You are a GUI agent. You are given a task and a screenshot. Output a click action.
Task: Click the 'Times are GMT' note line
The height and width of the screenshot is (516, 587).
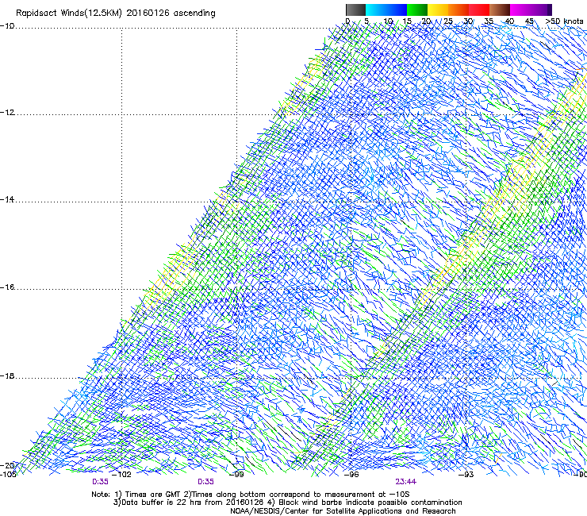click(x=251, y=495)
